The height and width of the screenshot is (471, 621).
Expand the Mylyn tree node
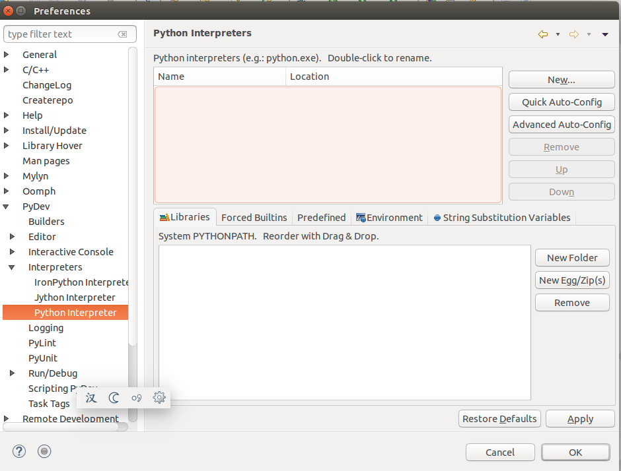coord(6,175)
